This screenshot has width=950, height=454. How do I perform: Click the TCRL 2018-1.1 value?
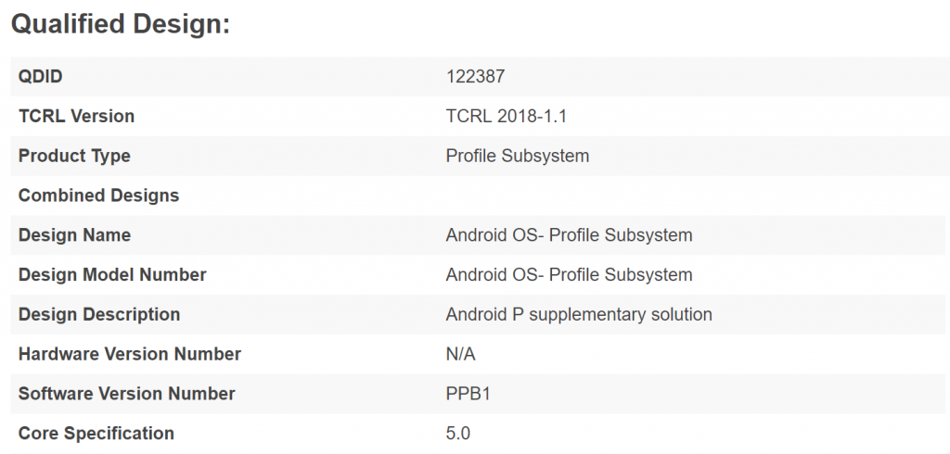(506, 116)
